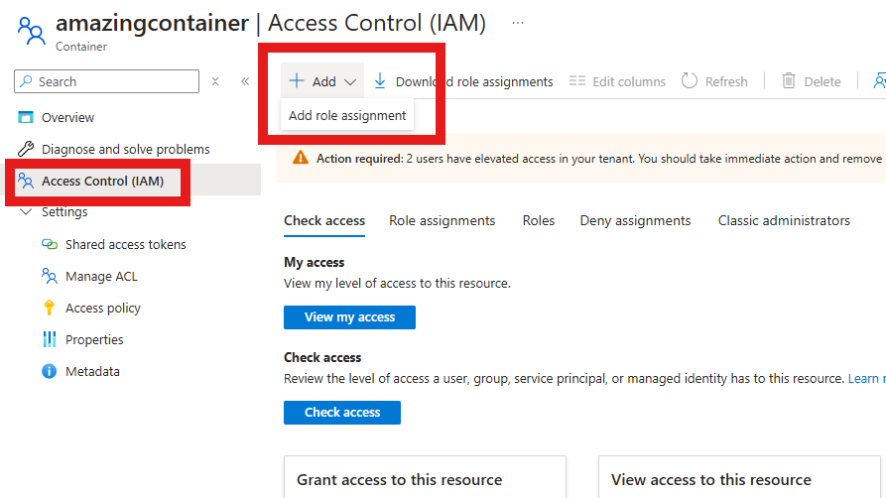The width and height of the screenshot is (886, 498).
Task: Click the blue Check access button
Action: (x=342, y=412)
